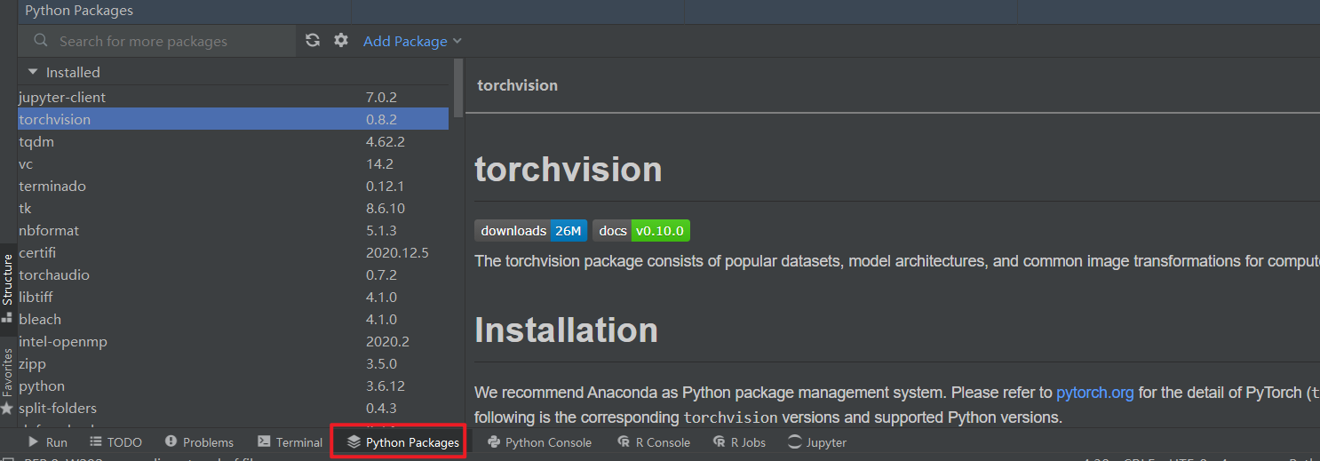Viewport: 1320px width, 461px height.
Task: Click the torchvision header title in details
Action: click(518, 85)
